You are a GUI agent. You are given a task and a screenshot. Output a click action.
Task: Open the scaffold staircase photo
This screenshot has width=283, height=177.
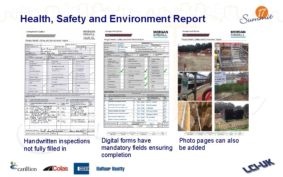tap(232, 57)
